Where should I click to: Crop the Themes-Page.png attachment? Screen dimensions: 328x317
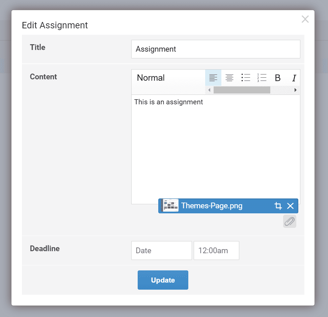(278, 206)
